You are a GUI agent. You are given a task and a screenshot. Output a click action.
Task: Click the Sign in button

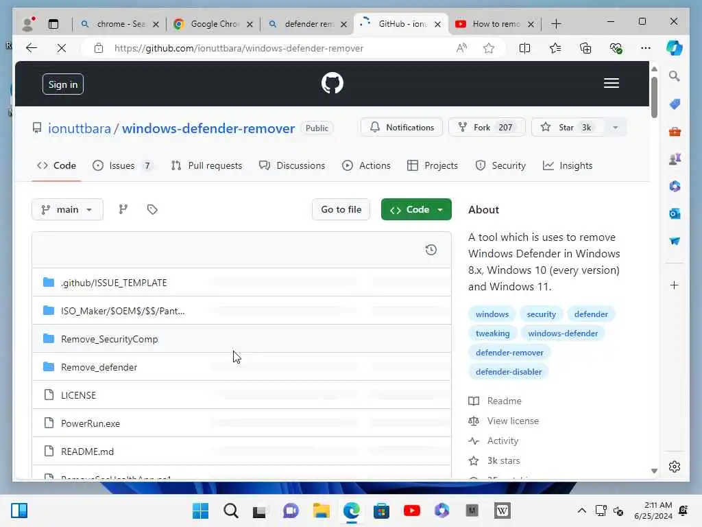click(62, 84)
